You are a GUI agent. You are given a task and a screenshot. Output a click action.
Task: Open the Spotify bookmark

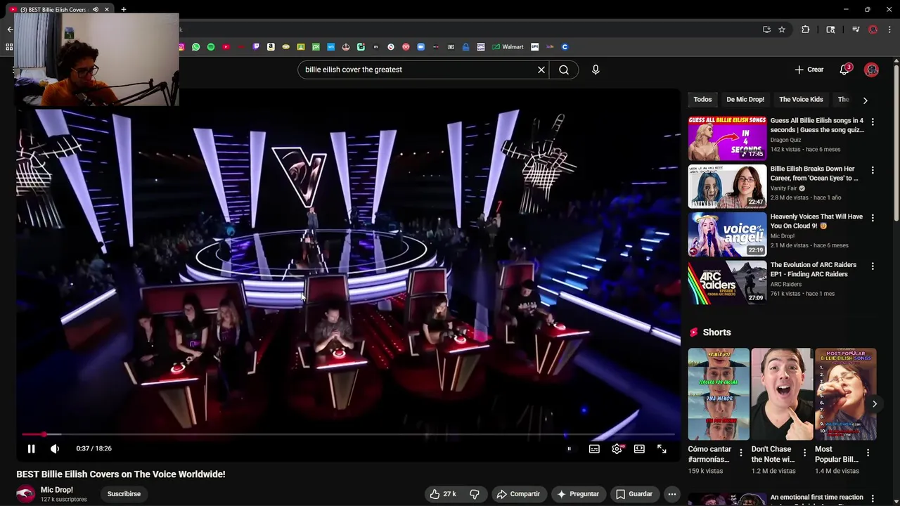click(x=211, y=47)
